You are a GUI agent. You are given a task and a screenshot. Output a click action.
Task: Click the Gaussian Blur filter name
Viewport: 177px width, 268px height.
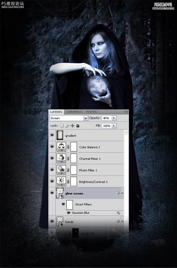coord(81,213)
